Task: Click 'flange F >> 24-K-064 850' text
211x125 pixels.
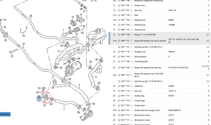Action: (x=145, y=35)
